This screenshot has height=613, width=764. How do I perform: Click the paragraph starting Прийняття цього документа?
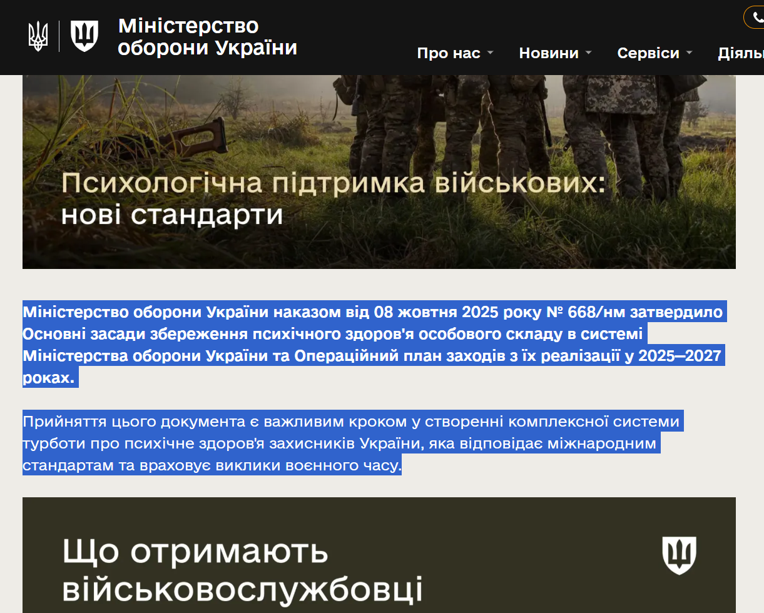point(352,443)
